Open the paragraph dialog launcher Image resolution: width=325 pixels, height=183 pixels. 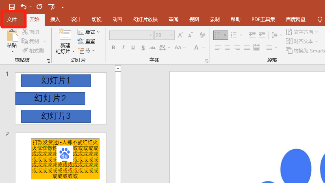[x=323, y=61]
